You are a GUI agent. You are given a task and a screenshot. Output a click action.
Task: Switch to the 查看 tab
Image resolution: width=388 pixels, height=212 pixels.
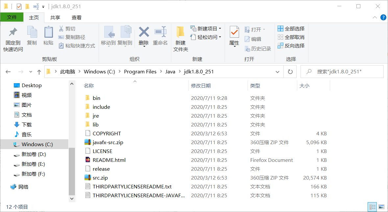[77, 17]
